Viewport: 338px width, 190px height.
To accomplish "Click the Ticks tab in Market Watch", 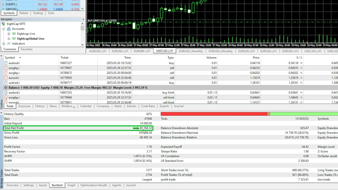I will pyautogui.click(x=51, y=13).
